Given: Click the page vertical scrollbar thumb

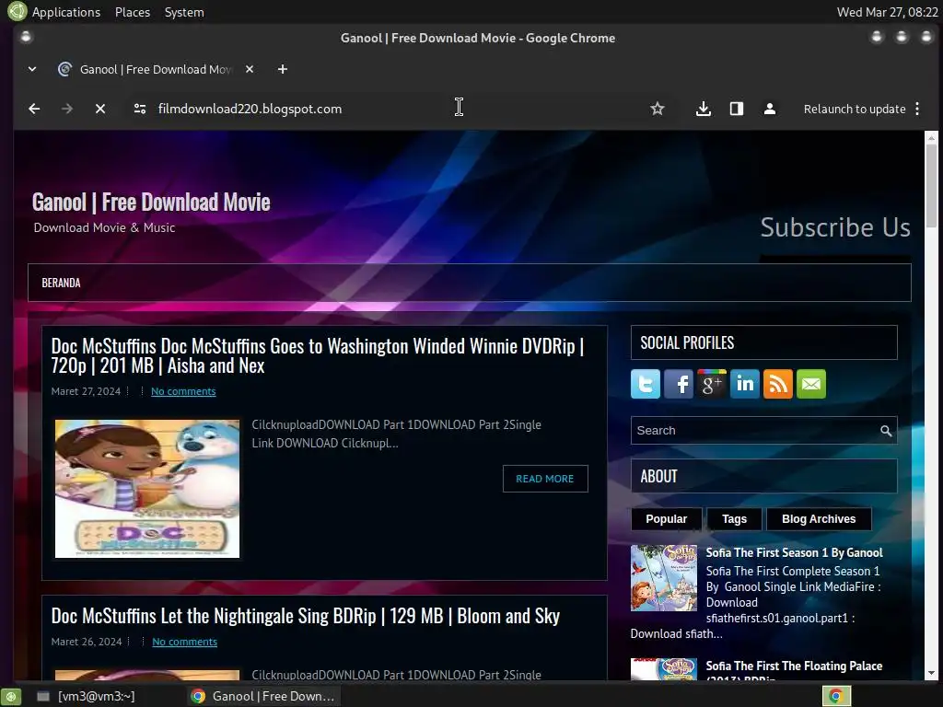Looking at the screenshot, I should click(x=931, y=185).
